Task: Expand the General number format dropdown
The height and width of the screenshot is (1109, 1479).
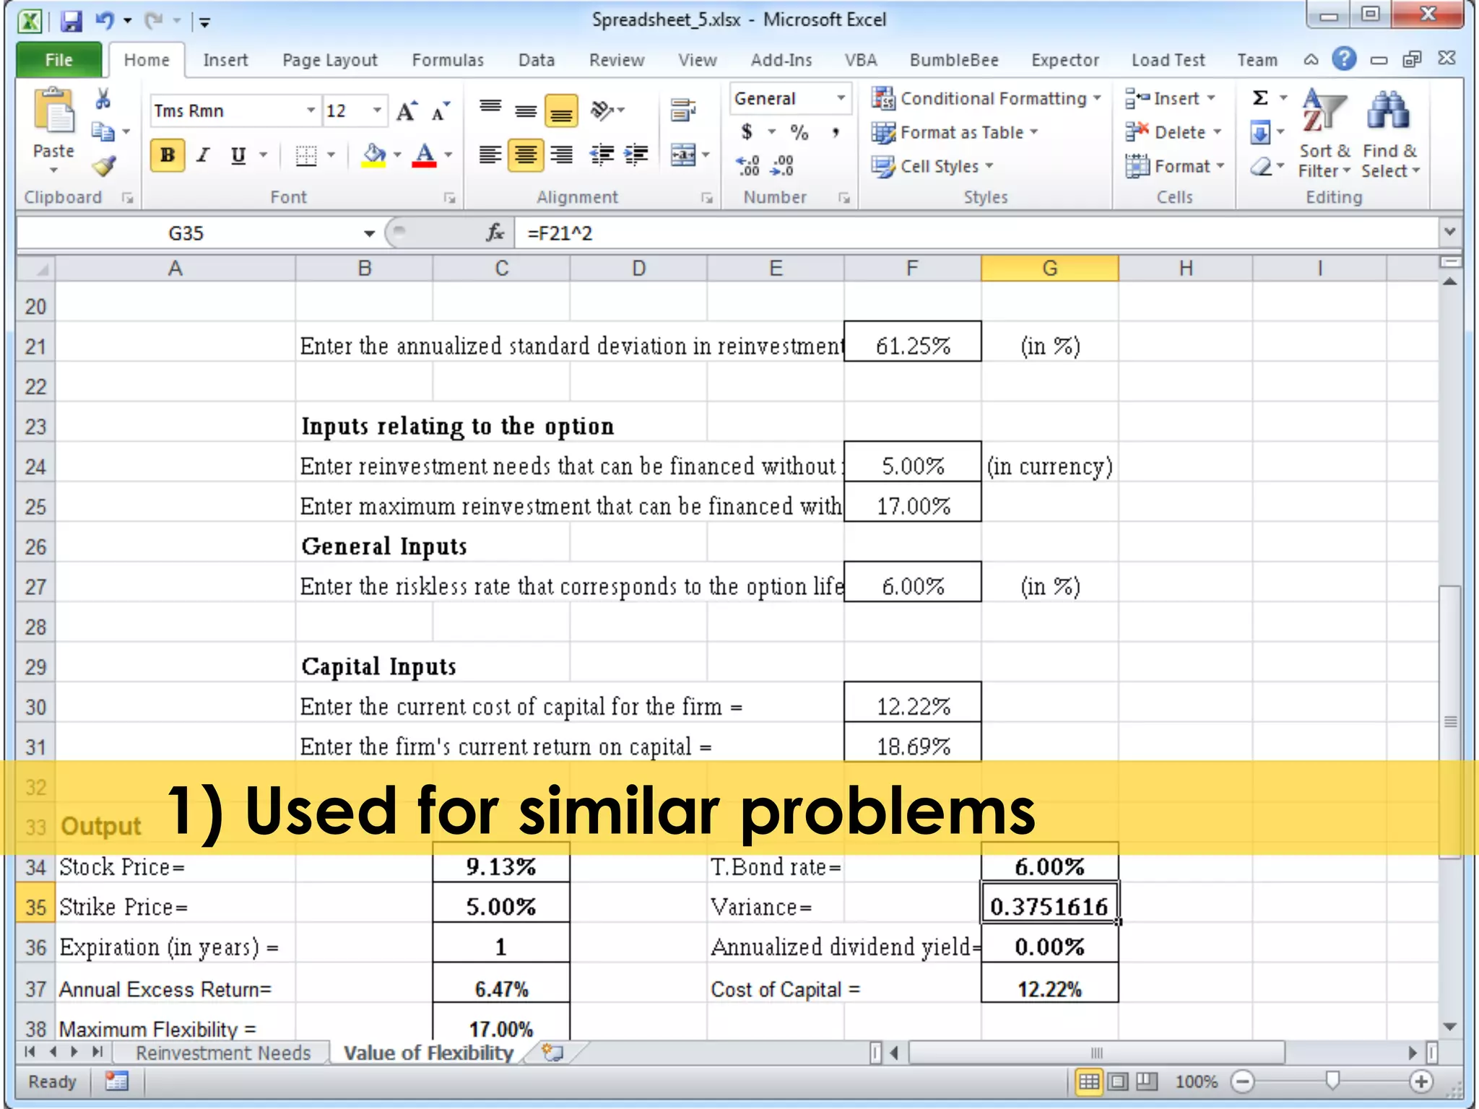Action: 841,98
